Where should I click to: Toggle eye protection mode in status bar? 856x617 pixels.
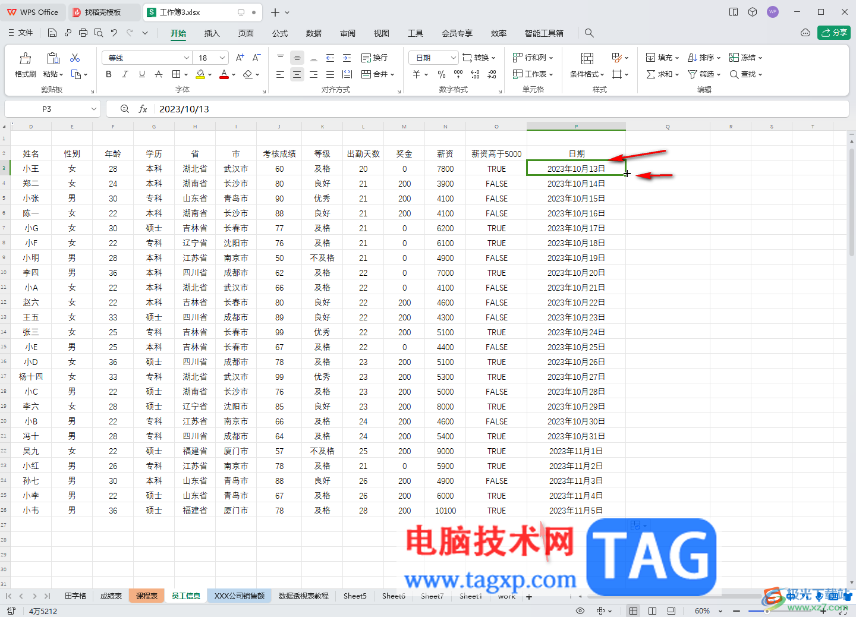click(x=580, y=611)
